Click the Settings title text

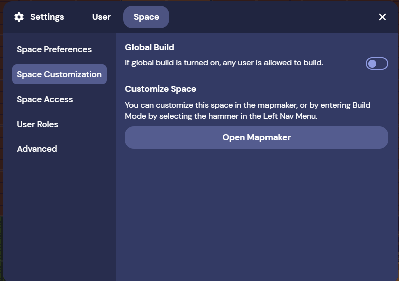tap(47, 17)
